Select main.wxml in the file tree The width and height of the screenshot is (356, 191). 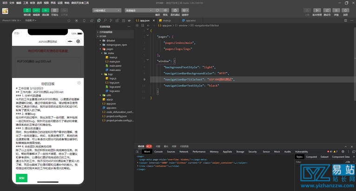point(115,66)
